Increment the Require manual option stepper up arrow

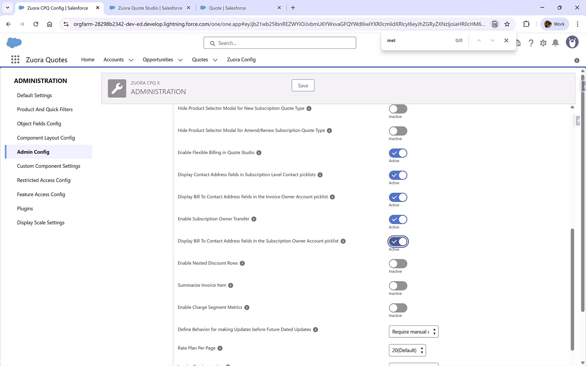point(434,329)
